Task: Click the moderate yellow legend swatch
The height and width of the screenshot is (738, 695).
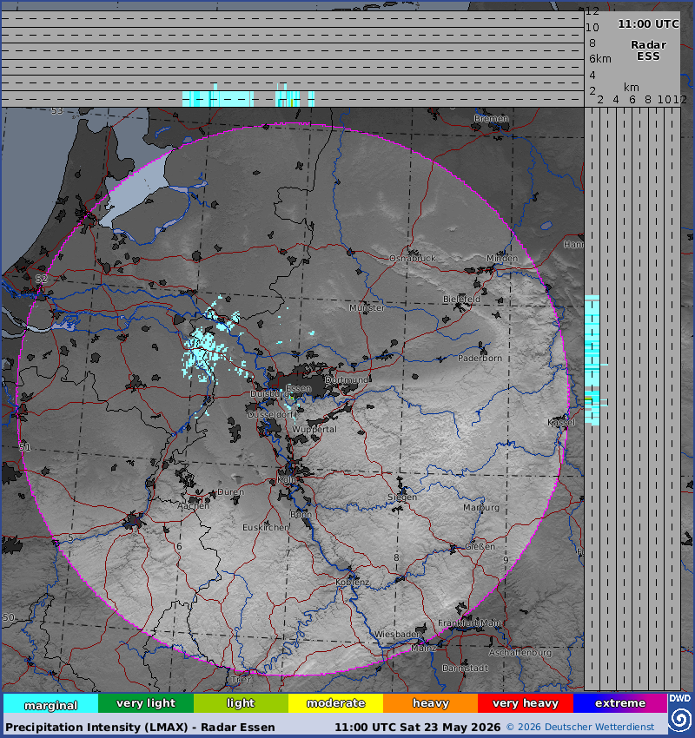Action: pyautogui.click(x=335, y=703)
